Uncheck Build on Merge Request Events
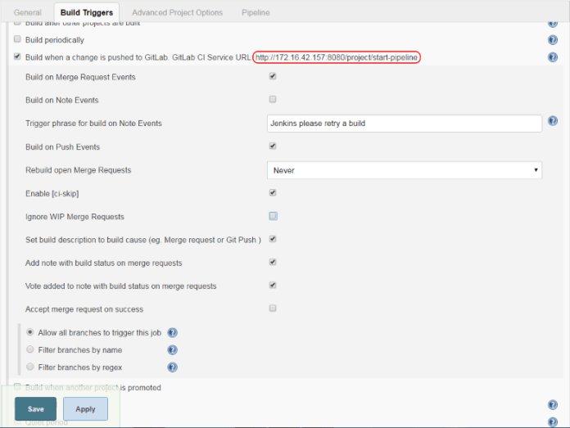The image size is (570, 428). pyautogui.click(x=273, y=76)
